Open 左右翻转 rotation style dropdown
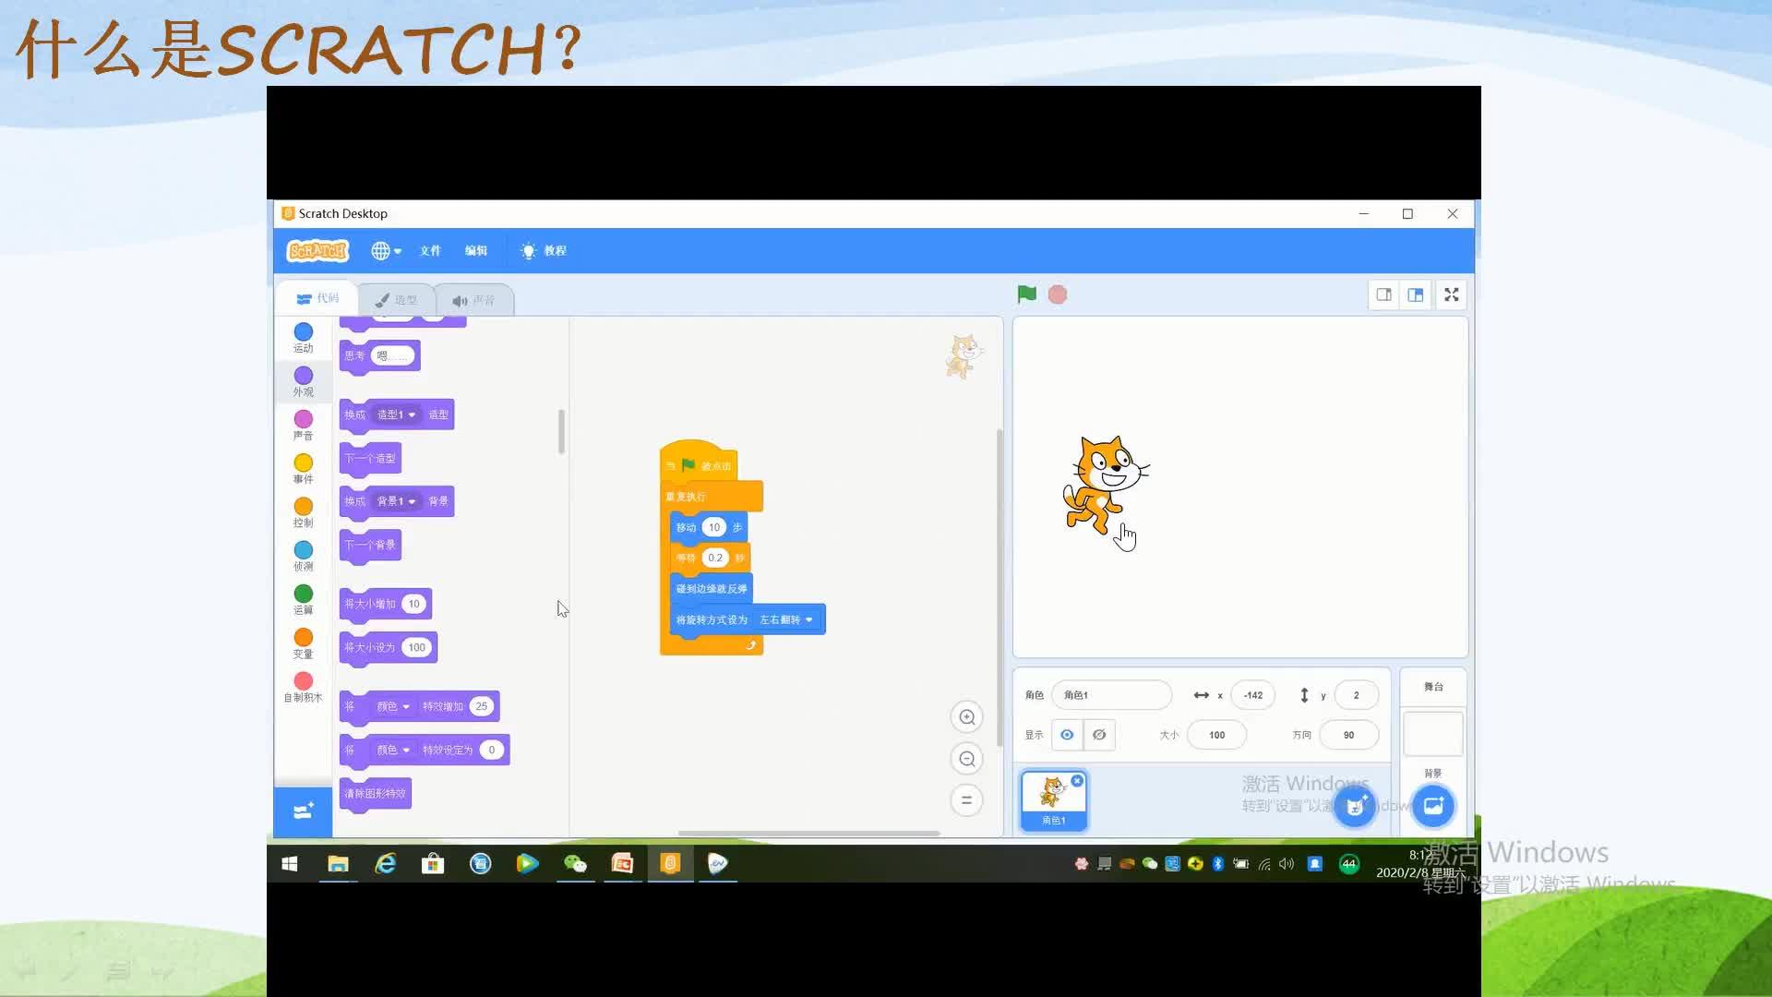This screenshot has width=1772, height=997. 786,619
